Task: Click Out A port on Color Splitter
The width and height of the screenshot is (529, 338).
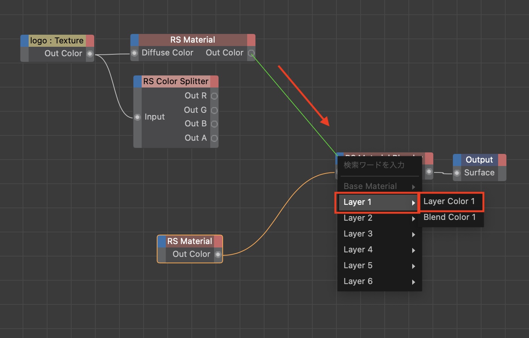Action: click(x=214, y=138)
